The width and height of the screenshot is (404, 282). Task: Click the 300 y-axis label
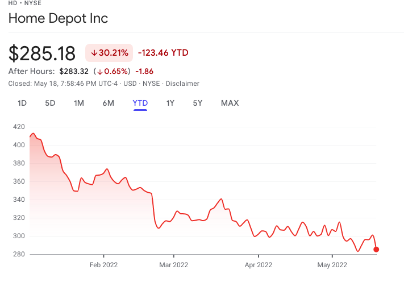tap(19, 236)
